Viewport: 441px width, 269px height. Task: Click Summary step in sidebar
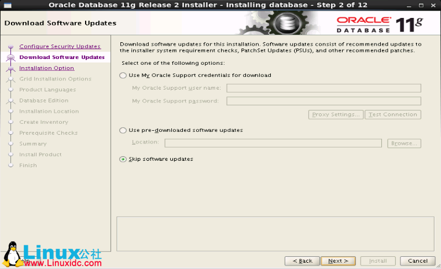tap(33, 143)
